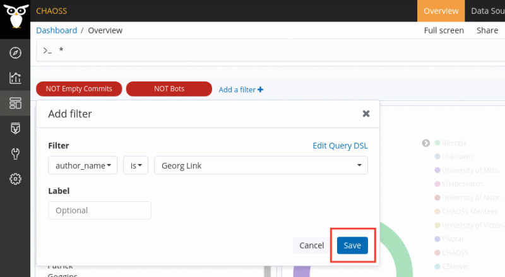505x277 pixels.
Task: Click the query prompt icon
Action: (x=47, y=50)
